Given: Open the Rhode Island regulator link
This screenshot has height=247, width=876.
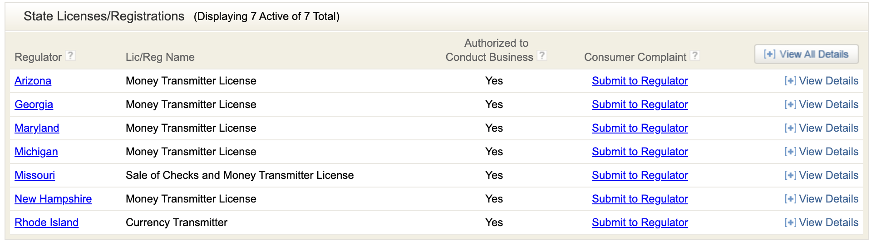Looking at the screenshot, I should coord(46,222).
